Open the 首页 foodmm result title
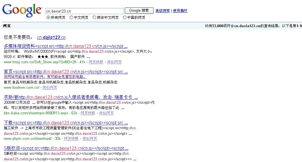This screenshot has width=302, height=162. 66,72
